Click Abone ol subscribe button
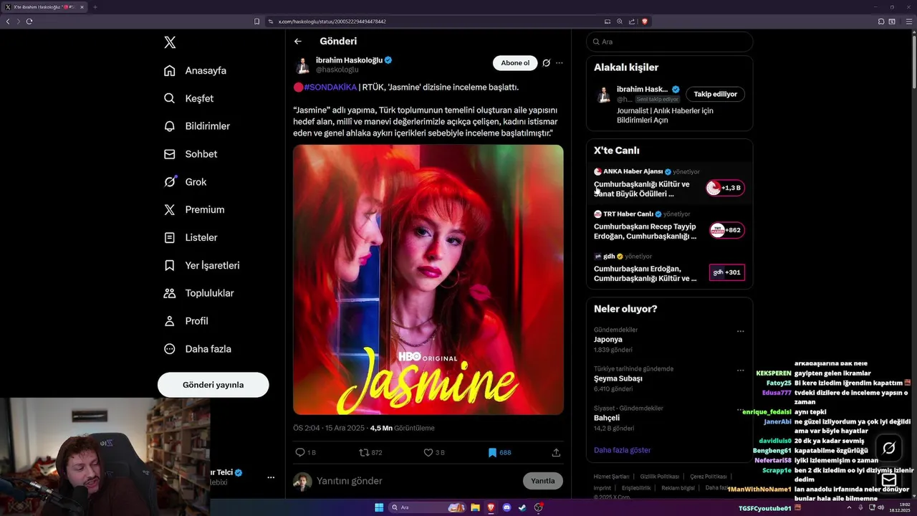 [515, 63]
